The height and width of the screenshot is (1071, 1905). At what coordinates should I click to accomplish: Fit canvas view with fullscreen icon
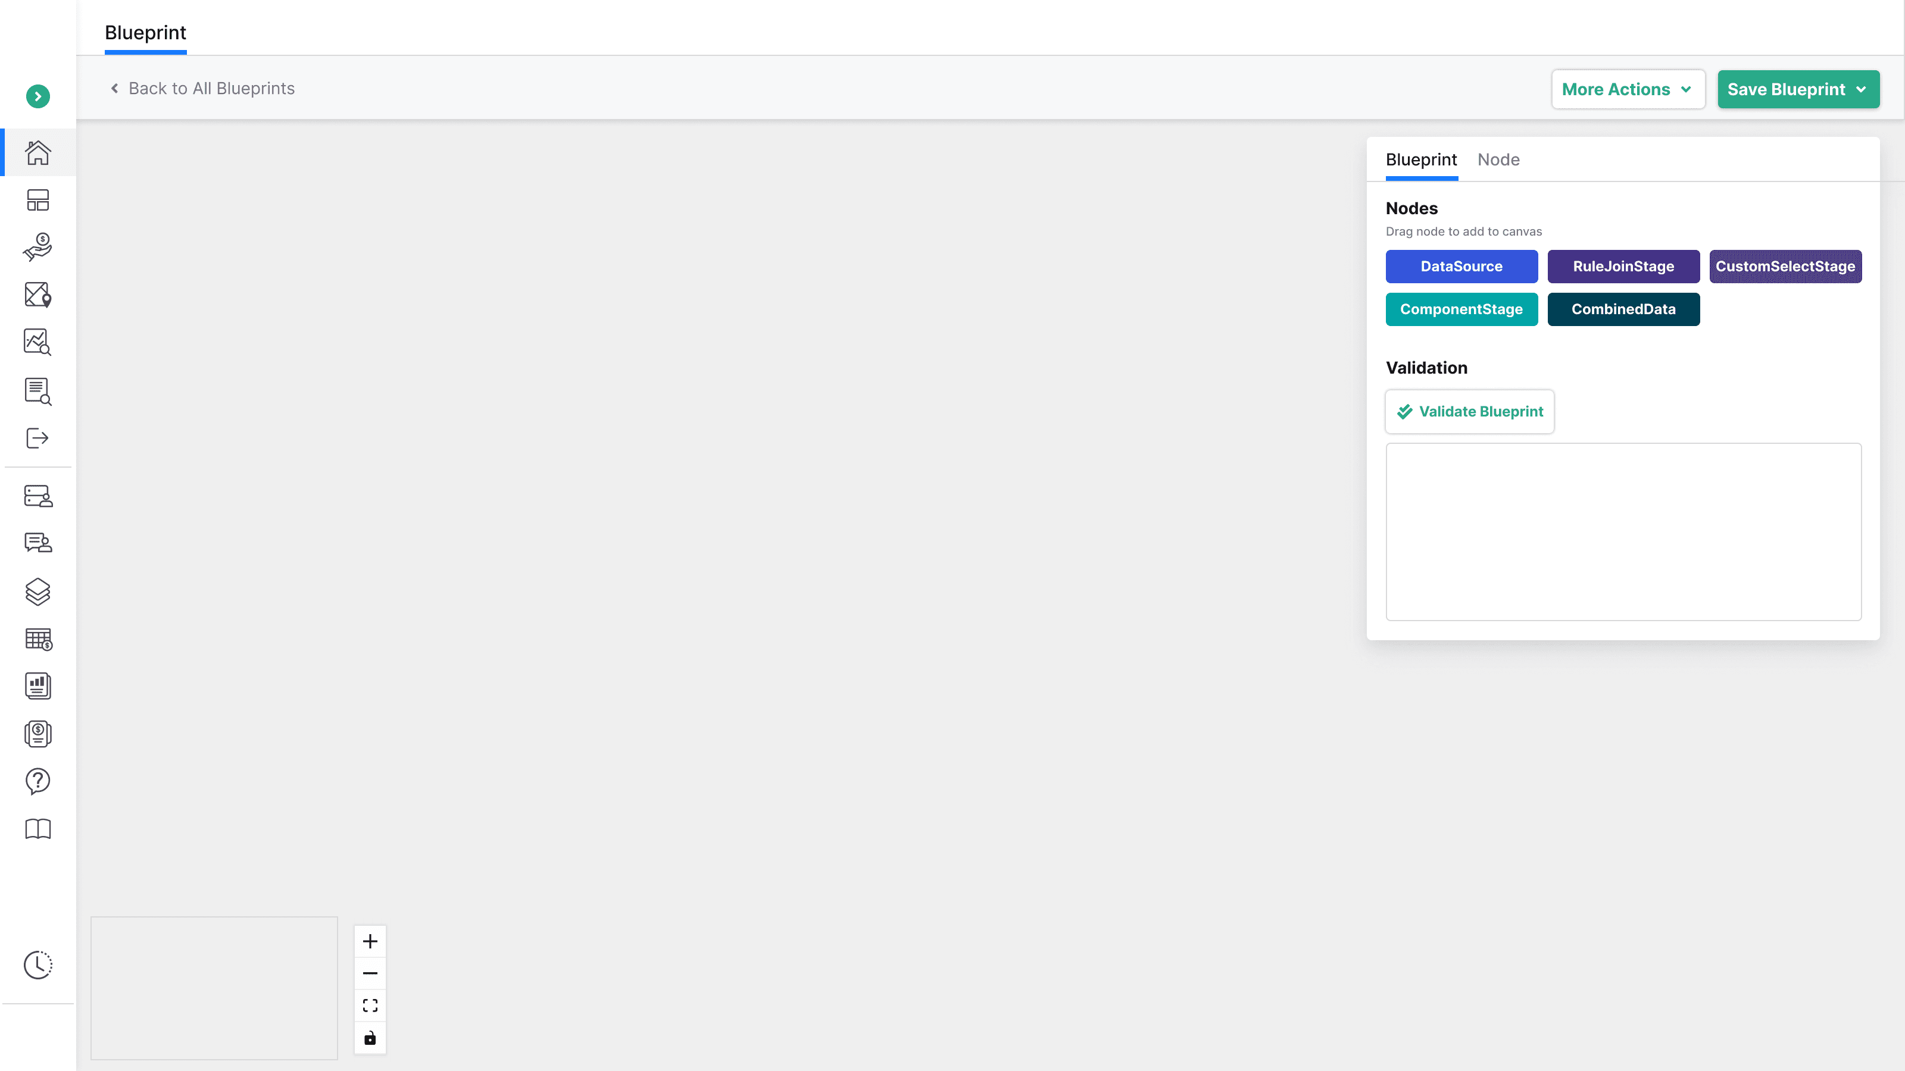[370, 1005]
